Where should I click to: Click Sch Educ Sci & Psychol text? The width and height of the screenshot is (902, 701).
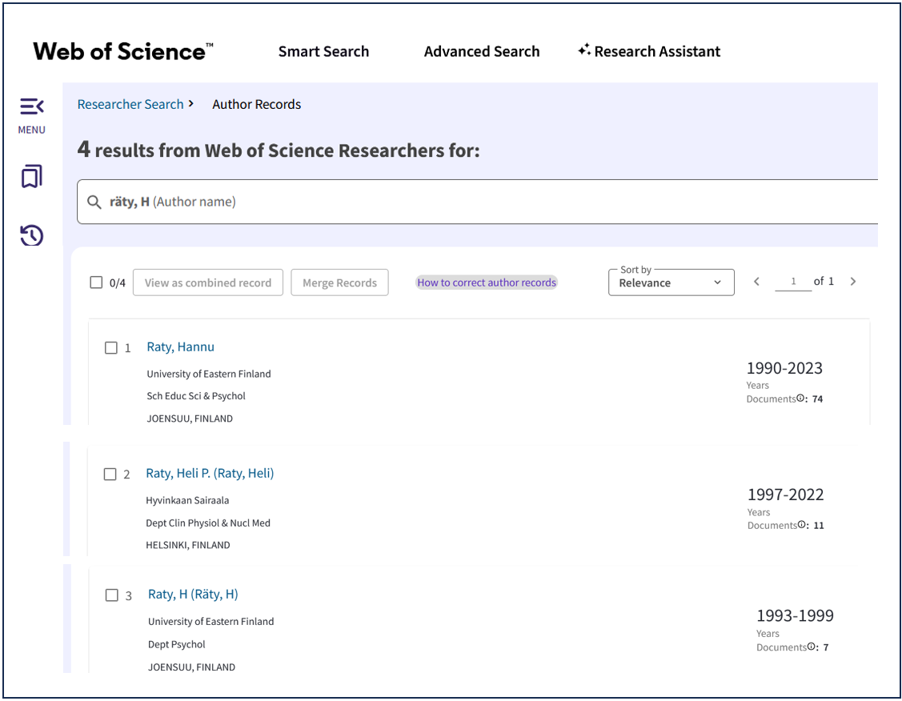[196, 395]
